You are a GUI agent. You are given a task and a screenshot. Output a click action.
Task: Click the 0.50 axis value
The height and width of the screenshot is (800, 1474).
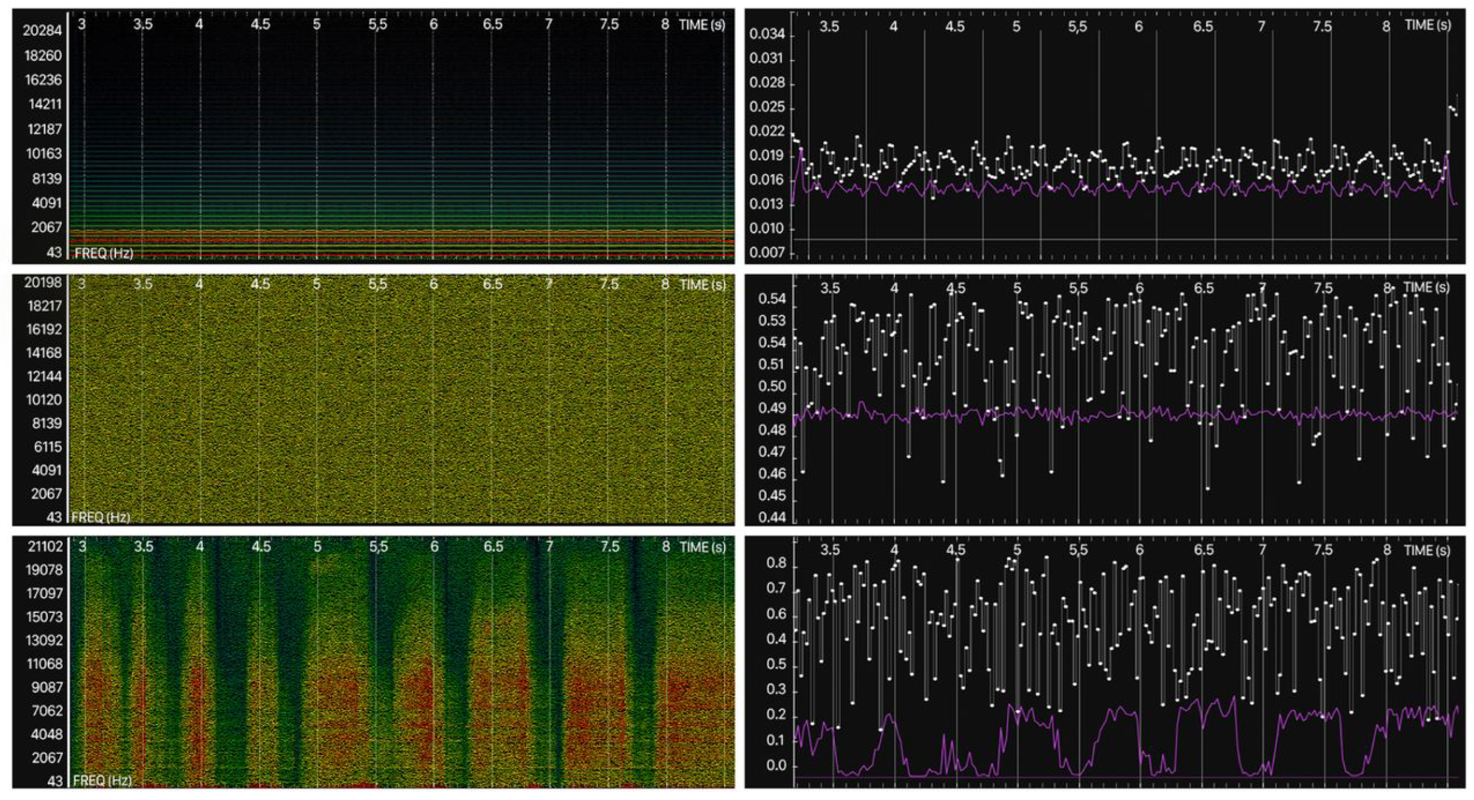coord(773,387)
